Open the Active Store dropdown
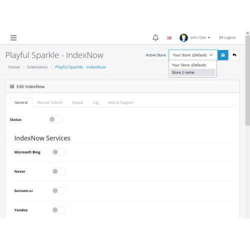250x250 pixels. 193,55
